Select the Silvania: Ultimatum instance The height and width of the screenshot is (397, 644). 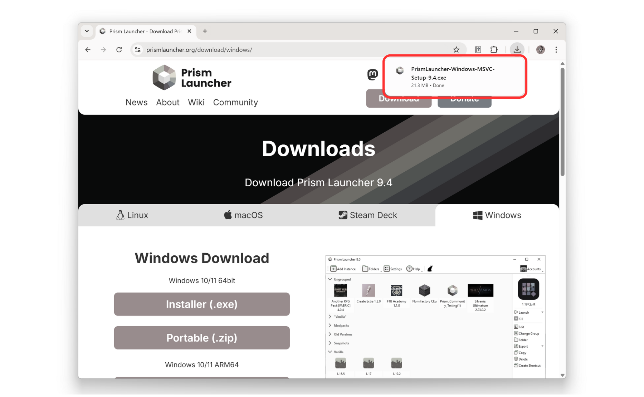480,298
